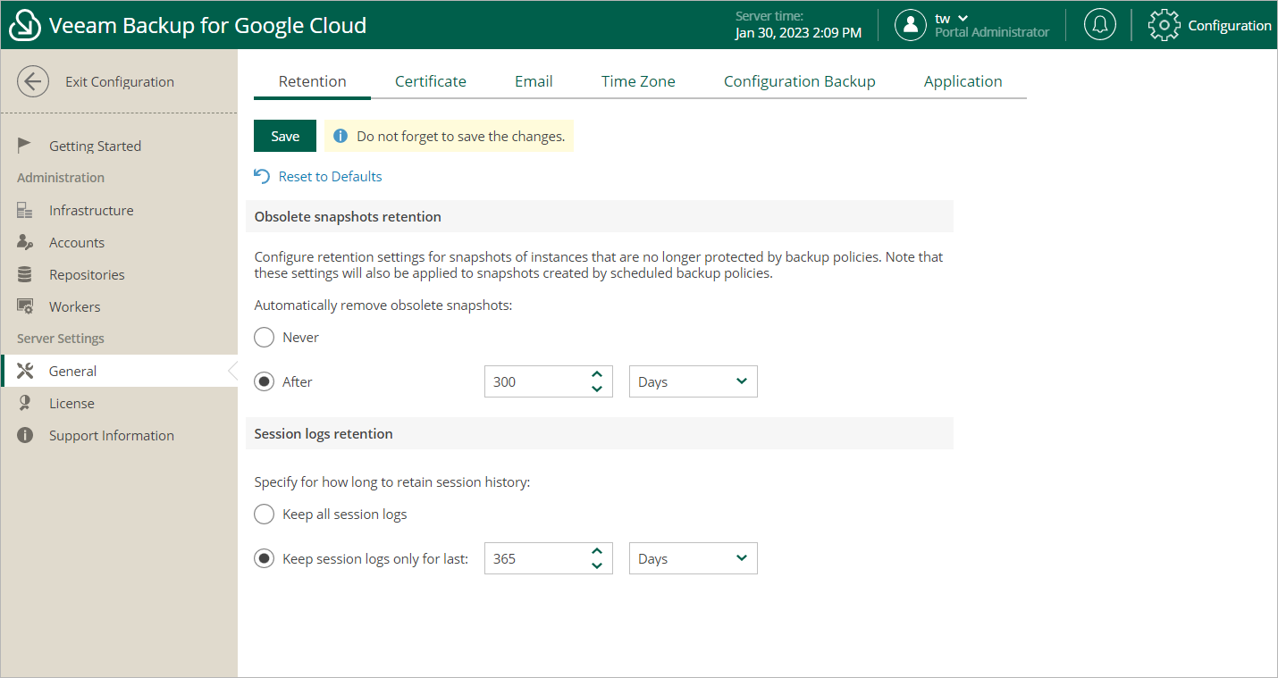This screenshot has width=1278, height=678.
Task: Open the Configuration gear icon
Action: [1164, 25]
